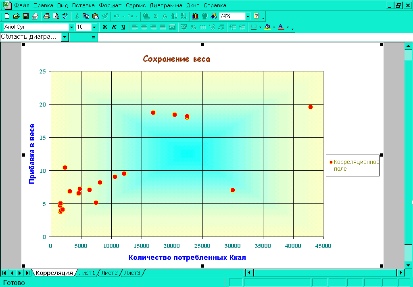413x287 pixels.
Task: Click down arrow of vertical scrollbar
Action: point(408,265)
